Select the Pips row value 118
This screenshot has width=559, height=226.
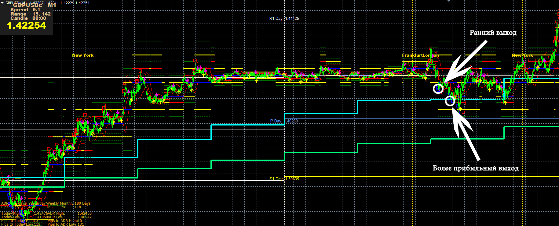(78, 207)
